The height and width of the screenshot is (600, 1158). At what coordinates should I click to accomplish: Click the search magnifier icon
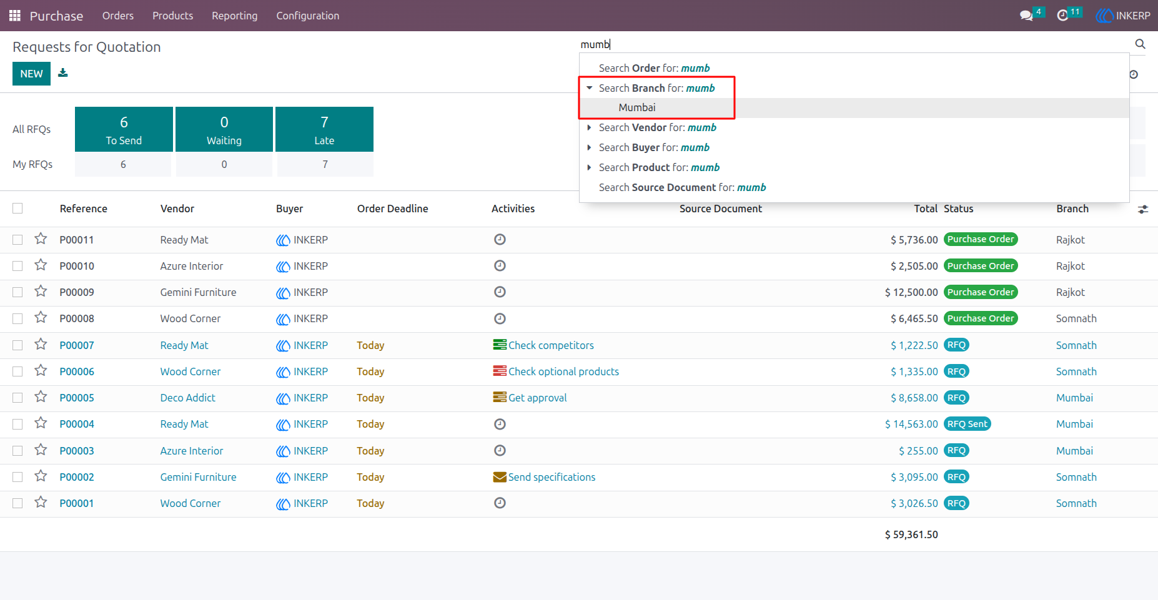click(1140, 44)
